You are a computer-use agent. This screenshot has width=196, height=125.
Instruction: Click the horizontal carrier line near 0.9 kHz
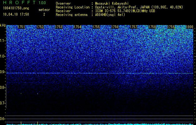[100, 73]
